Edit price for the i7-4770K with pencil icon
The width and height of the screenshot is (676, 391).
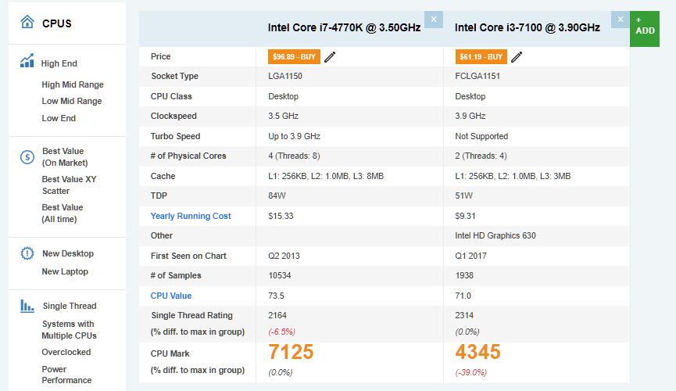point(330,56)
